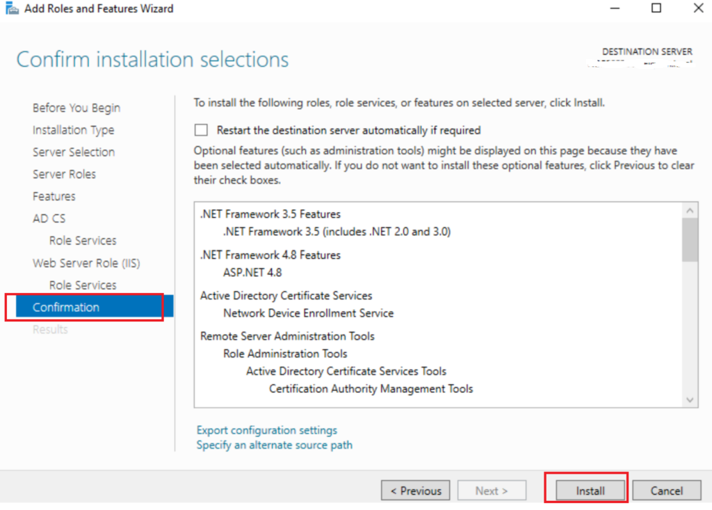The width and height of the screenshot is (712, 510).
Task: Click "Active Directory Certificate Services Tools" in the list
Action: coord(346,372)
